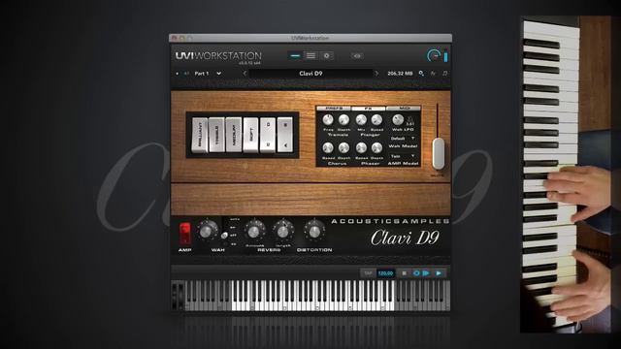
Task: Click the music note arpeggiator icon
Action: pyautogui.click(x=444, y=74)
